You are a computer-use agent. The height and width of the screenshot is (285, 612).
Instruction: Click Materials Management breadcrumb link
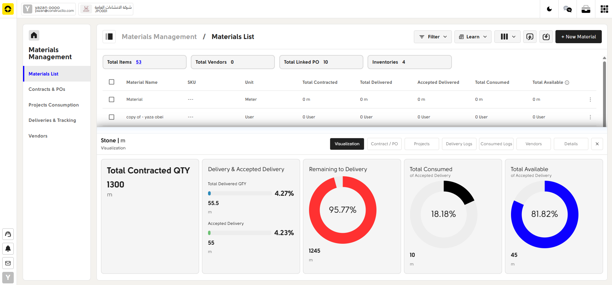[x=159, y=37]
